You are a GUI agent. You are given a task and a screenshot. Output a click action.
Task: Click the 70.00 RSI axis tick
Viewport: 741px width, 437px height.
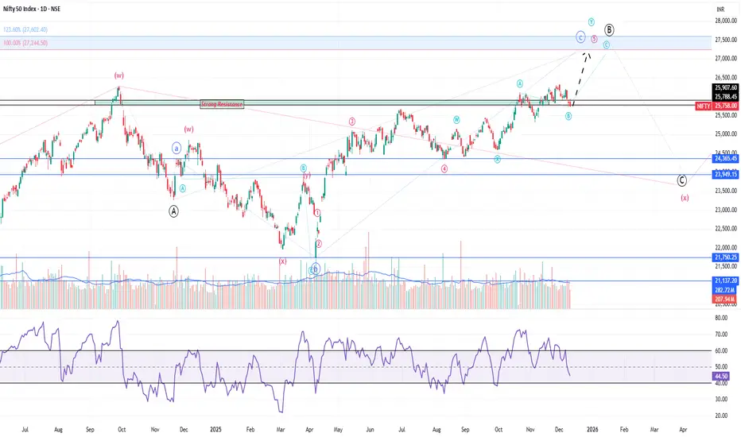(721, 335)
